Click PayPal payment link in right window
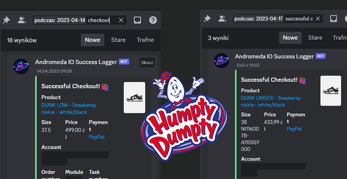Screen dimensions: 347x179 click(x=294, y=129)
